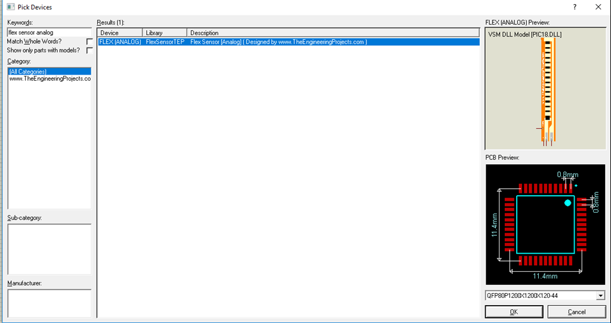The height and width of the screenshot is (323, 611).
Task: Open the PCB package dropdown
Action: (x=600, y=296)
